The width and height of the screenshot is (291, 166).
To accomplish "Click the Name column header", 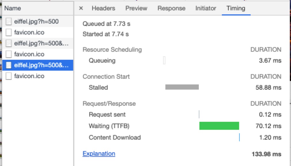I will point(13,8).
